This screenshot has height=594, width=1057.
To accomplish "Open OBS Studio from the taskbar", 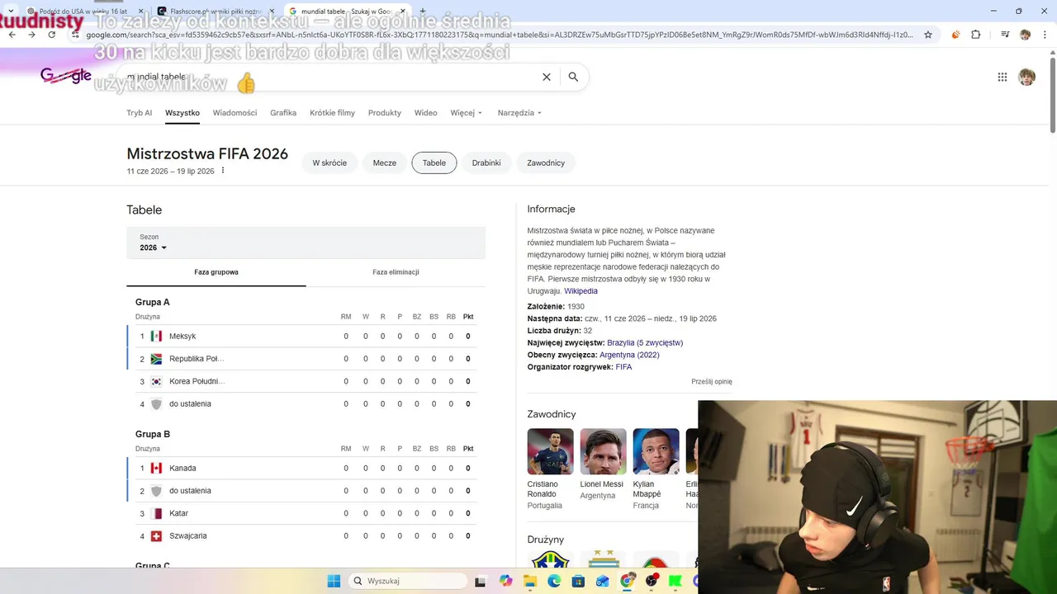I will pos(652,581).
